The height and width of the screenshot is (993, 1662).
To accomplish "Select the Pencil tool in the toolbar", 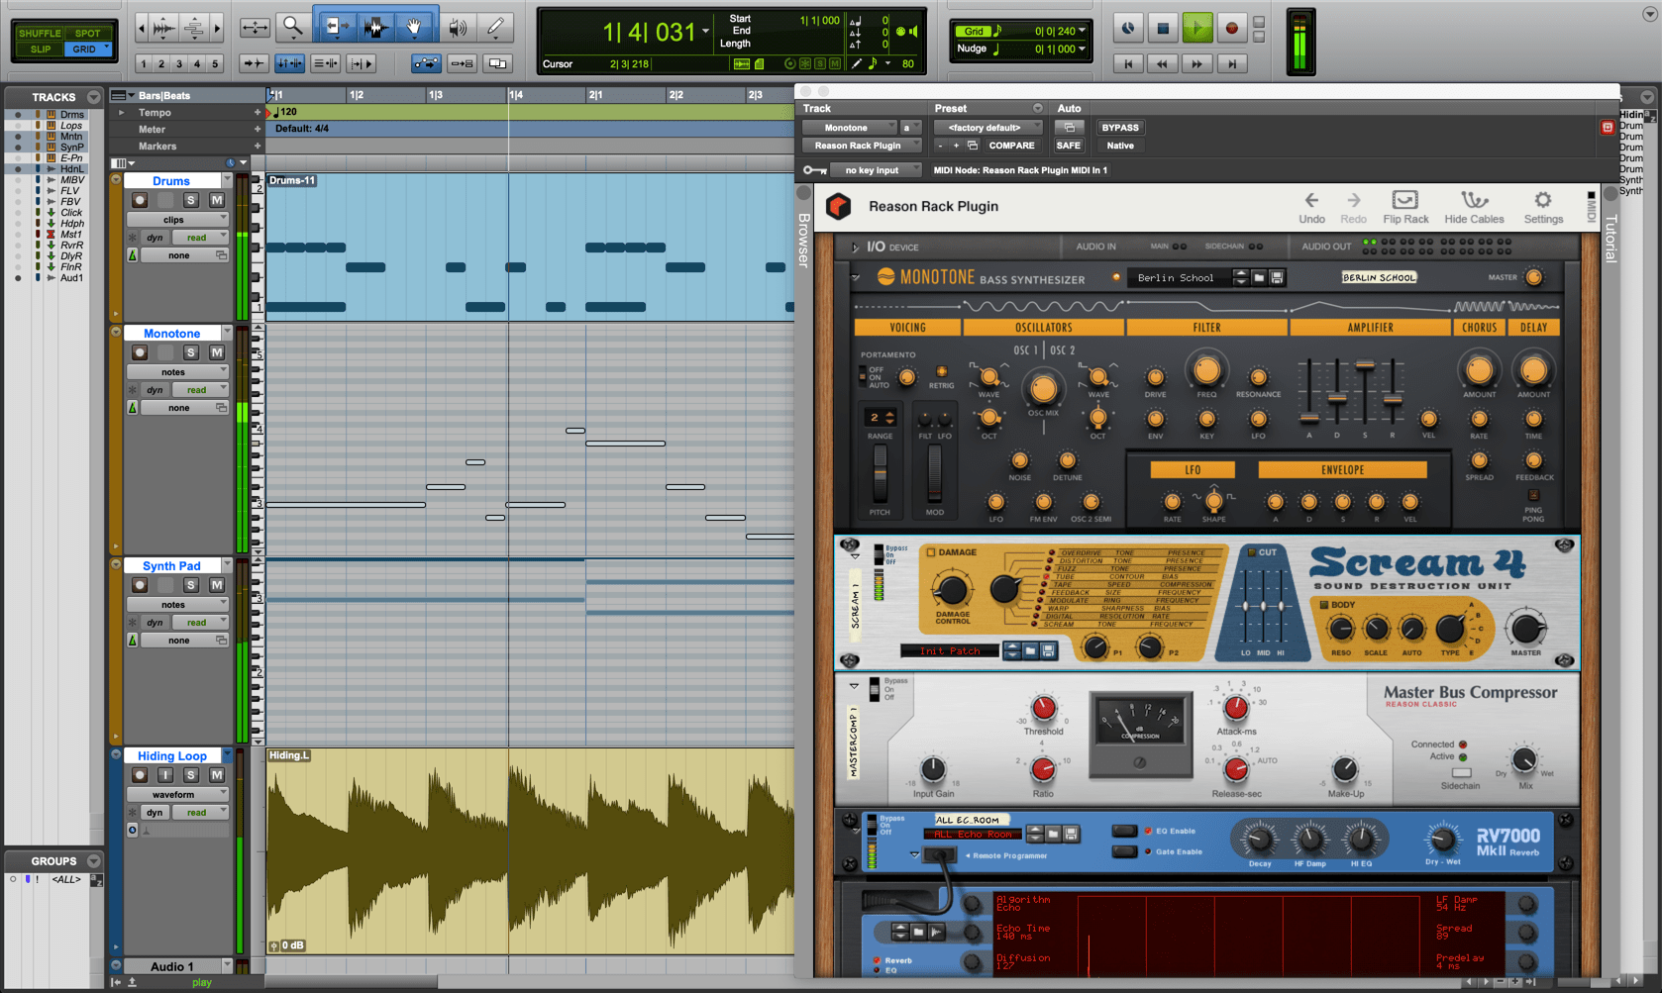I will coord(495,26).
